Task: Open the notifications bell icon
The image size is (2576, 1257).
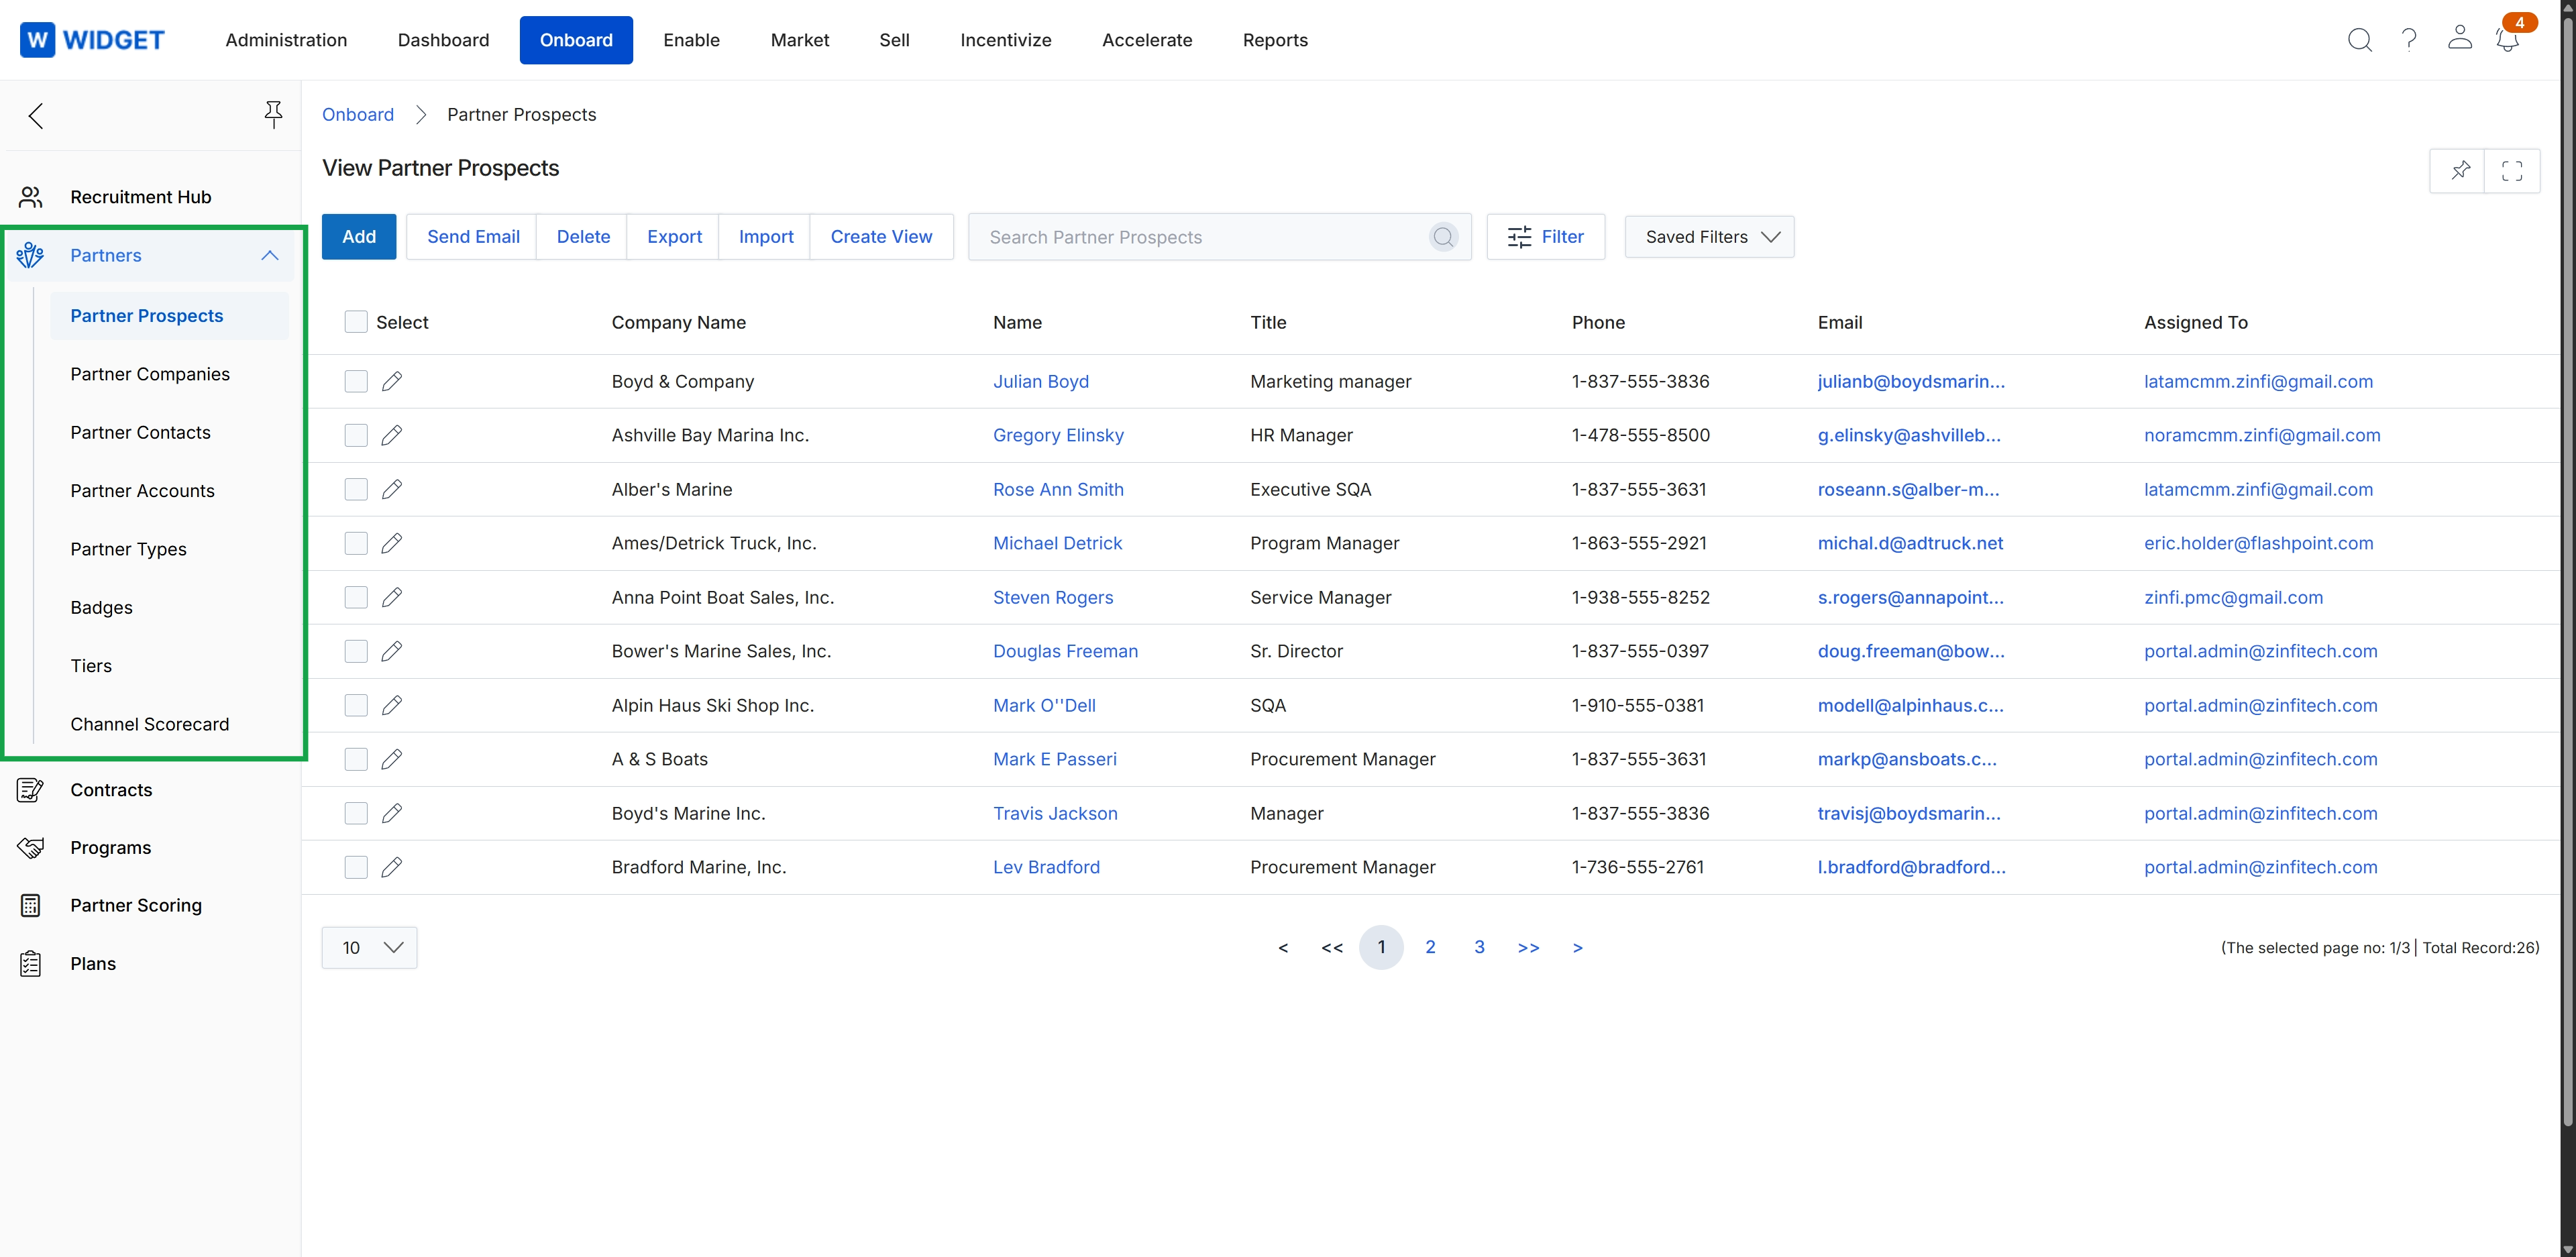Action: 2507,40
